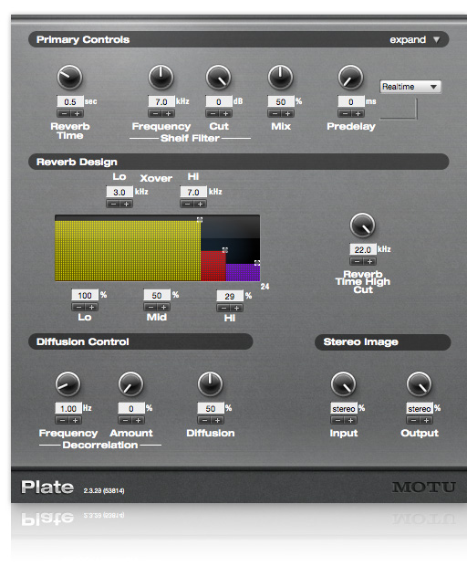The height and width of the screenshot is (577, 467).
Task: Click the Shelf Filter Cut knob
Action: [218, 78]
